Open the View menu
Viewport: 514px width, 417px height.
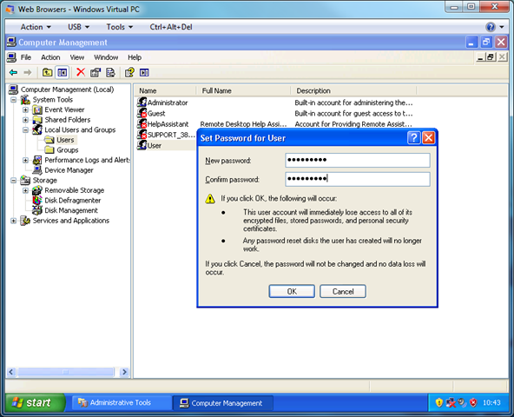[77, 57]
